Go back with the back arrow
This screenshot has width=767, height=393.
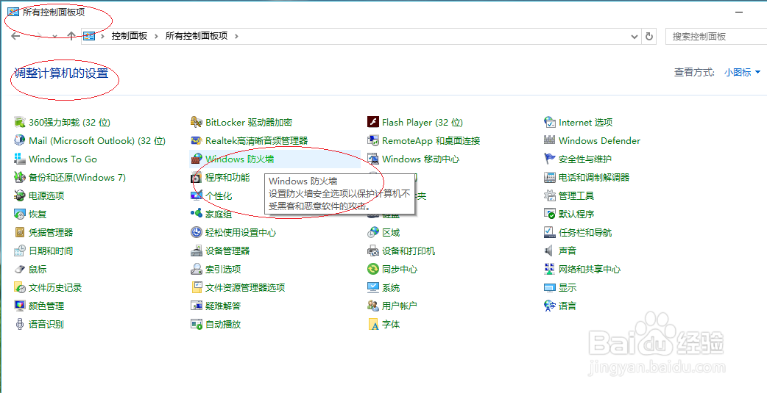(x=15, y=36)
